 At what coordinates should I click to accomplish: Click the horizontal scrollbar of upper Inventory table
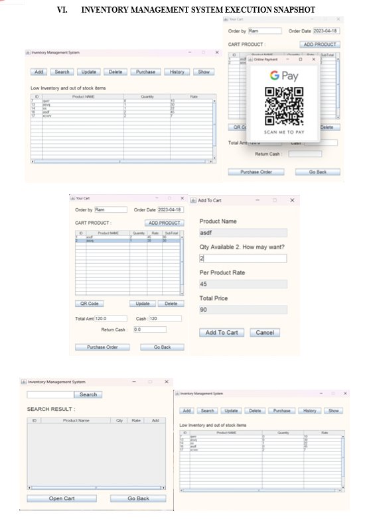tap(121, 162)
